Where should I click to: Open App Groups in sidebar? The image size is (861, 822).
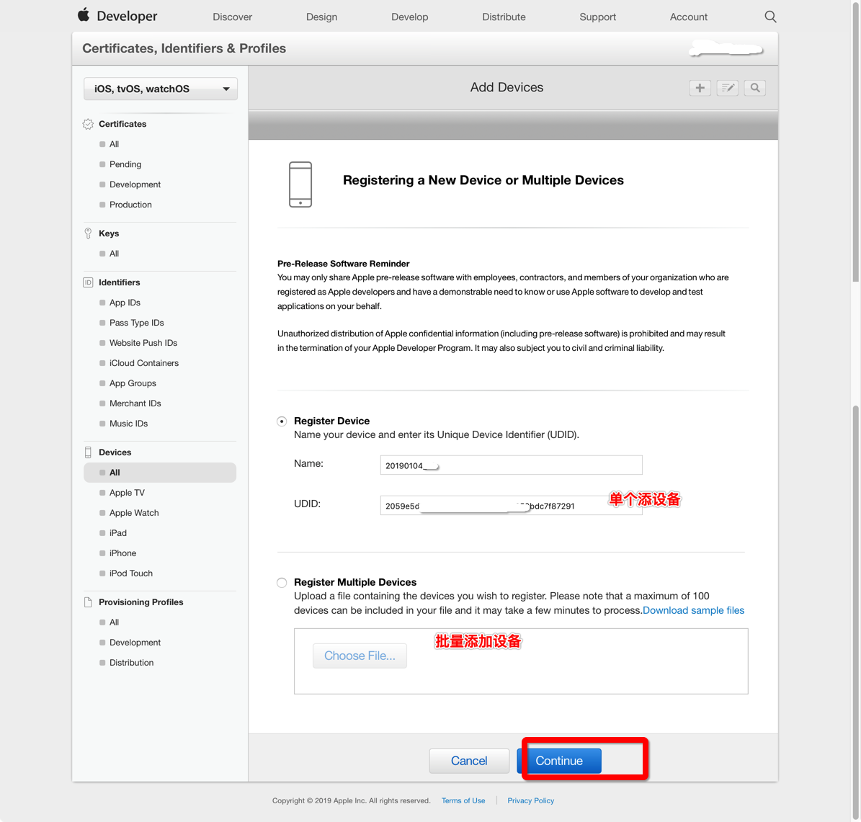pos(133,383)
